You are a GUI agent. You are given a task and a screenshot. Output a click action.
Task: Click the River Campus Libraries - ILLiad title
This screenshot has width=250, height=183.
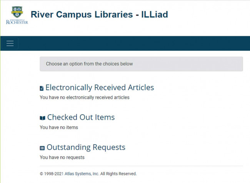tap(99, 15)
